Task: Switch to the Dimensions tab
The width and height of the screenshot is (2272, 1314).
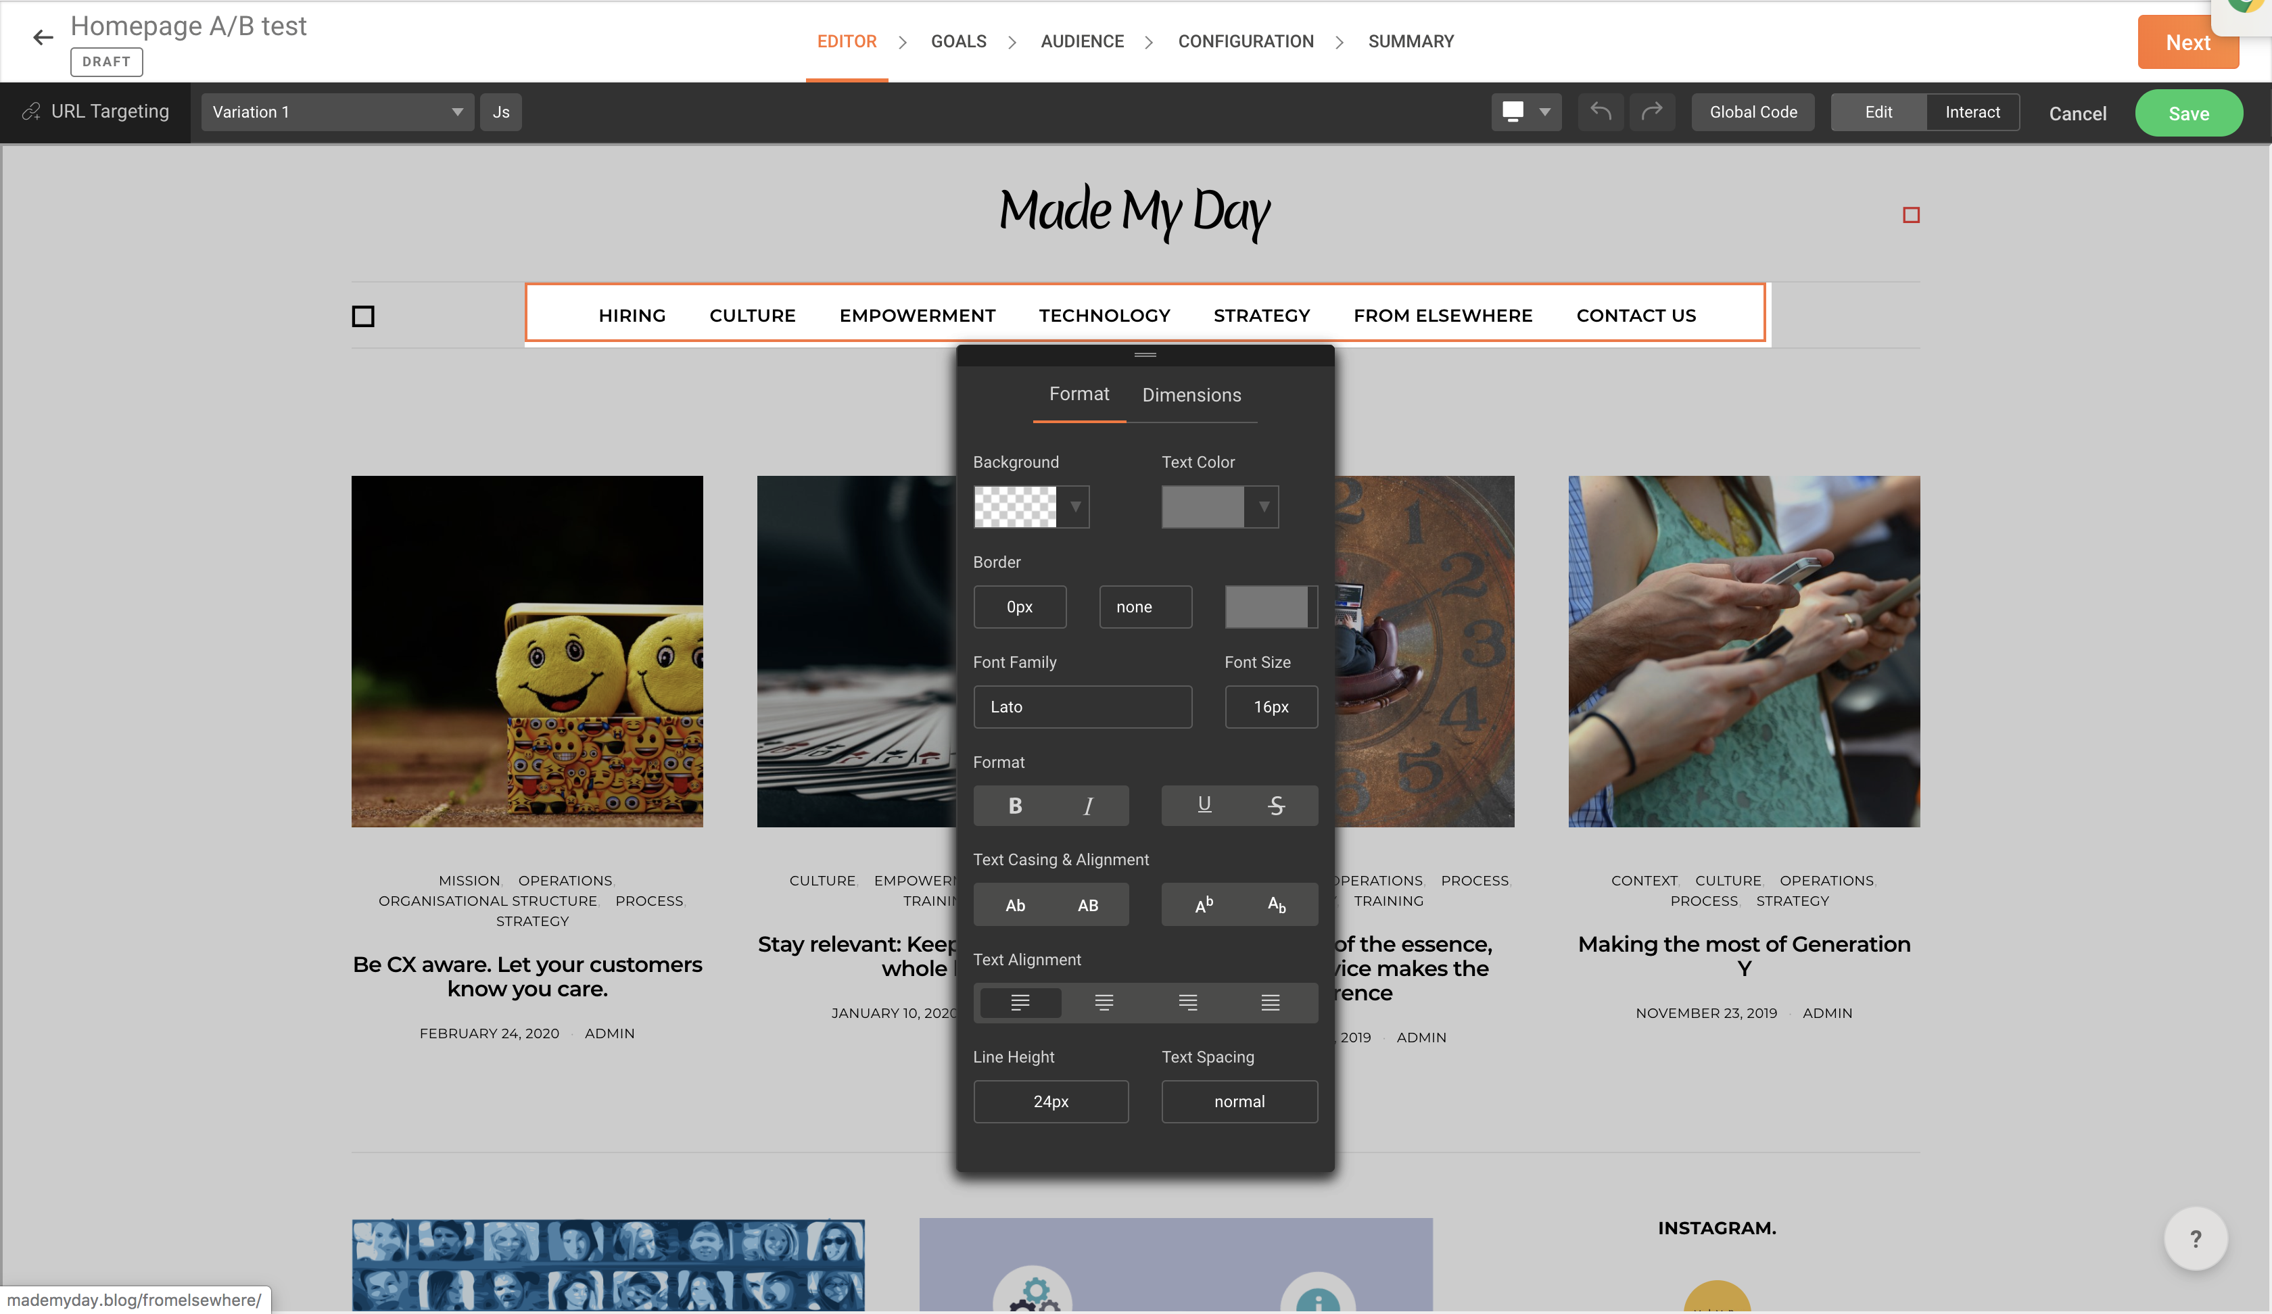Action: coord(1191,395)
